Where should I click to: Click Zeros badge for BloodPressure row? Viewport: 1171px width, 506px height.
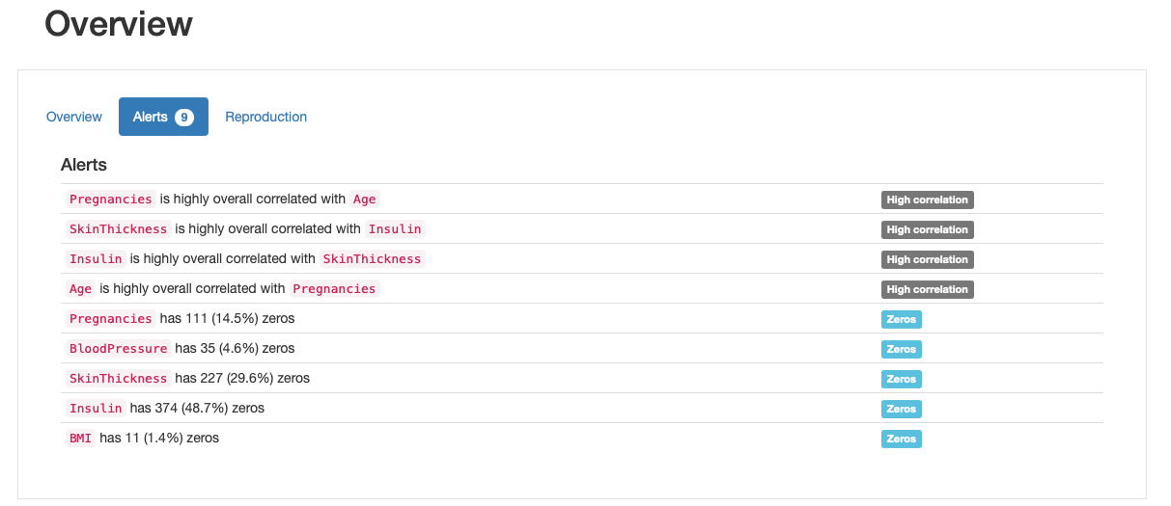(901, 350)
